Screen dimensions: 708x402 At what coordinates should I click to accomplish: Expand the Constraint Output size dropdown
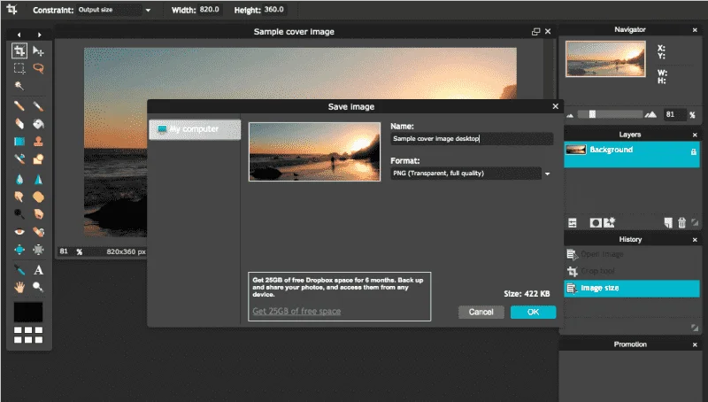(147, 11)
